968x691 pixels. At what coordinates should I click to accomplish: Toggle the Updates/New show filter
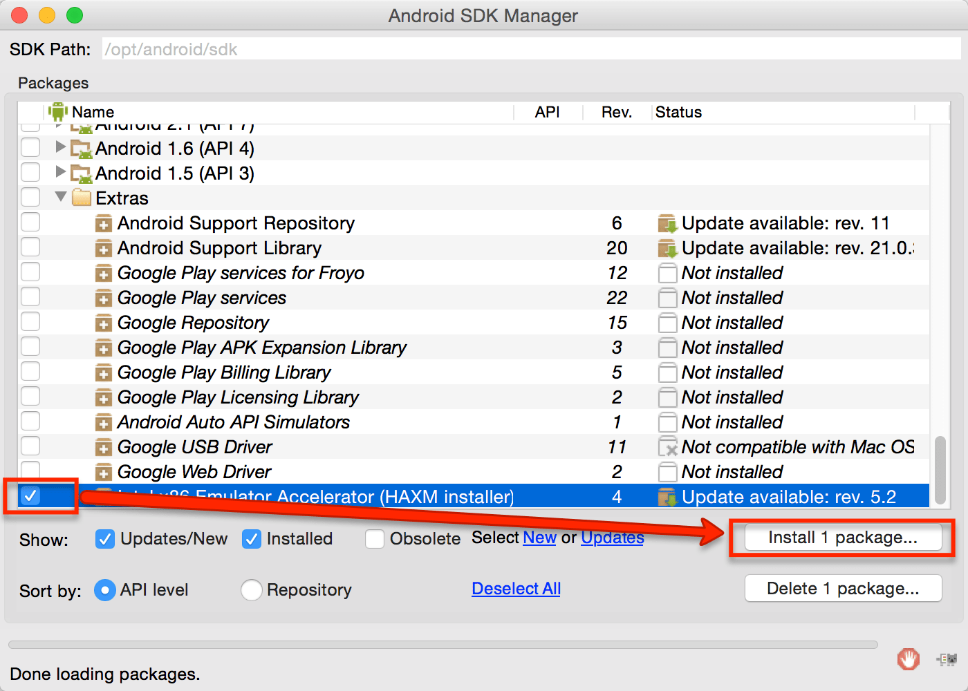point(105,539)
